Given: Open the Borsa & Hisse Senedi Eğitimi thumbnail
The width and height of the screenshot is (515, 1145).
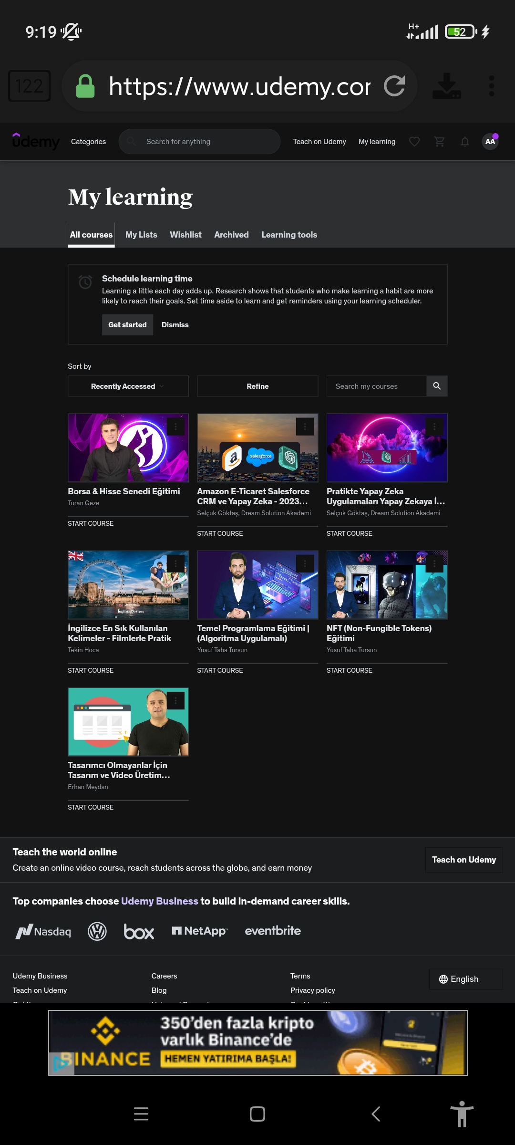Looking at the screenshot, I should (x=128, y=448).
